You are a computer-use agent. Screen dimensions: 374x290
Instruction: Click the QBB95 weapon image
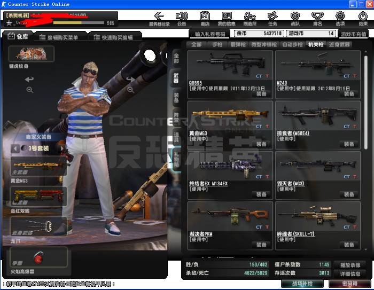click(230, 65)
